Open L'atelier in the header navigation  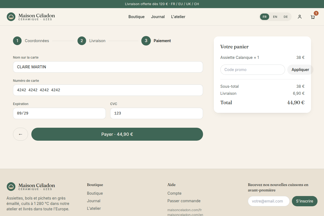178,17
